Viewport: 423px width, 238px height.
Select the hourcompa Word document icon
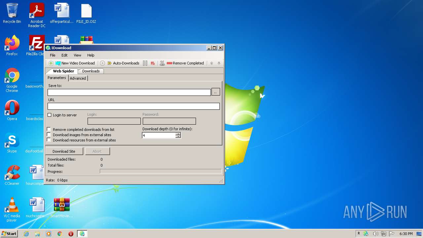point(35,175)
